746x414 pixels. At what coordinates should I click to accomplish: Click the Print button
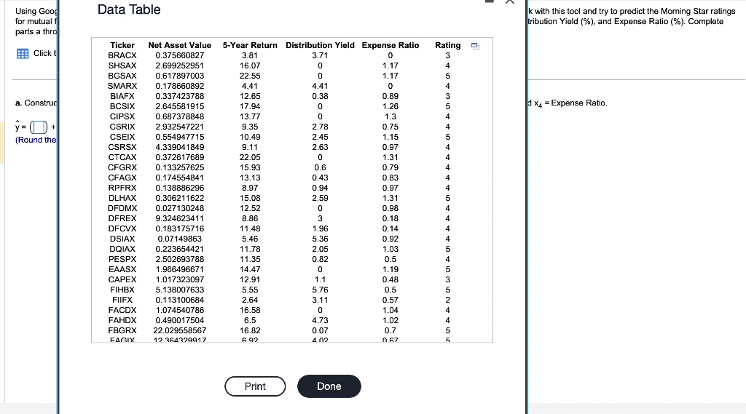255,386
